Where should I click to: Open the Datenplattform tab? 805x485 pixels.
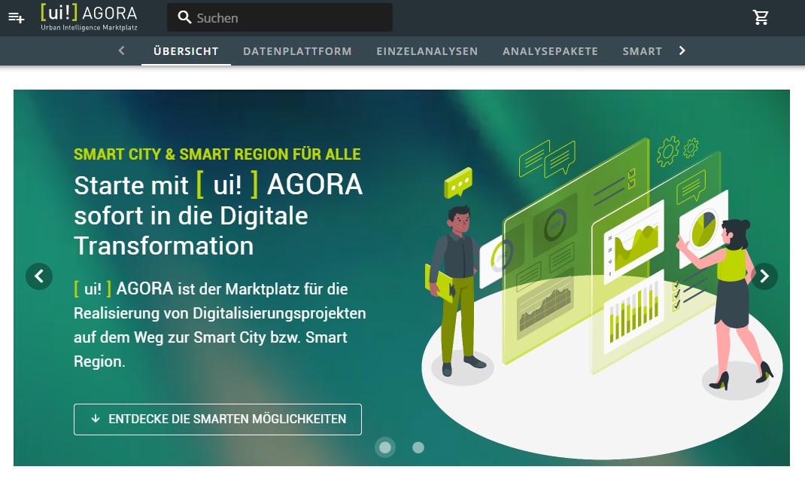point(297,51)
